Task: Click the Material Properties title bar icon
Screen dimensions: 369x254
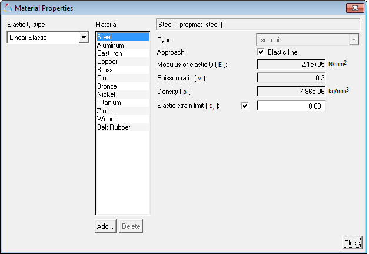Action: (7, 8)
